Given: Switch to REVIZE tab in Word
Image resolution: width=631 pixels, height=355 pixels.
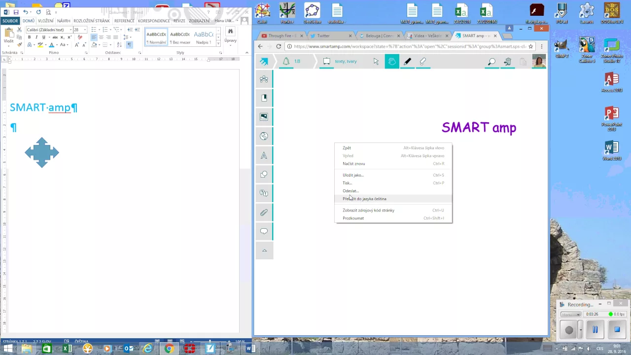Looking at the screenshot, I should coord(179,21).
